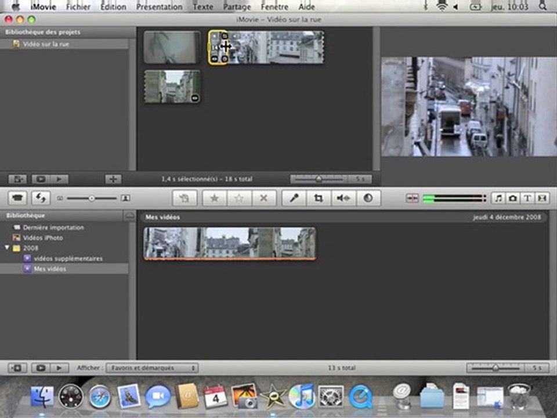
Task: Open System Preferences from the dock
Action: pyautogui.click(x=331, y=397)
